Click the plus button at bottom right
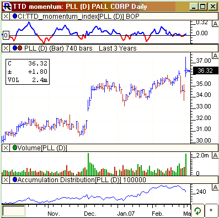219x218 pixels. [x=211, y=211]
